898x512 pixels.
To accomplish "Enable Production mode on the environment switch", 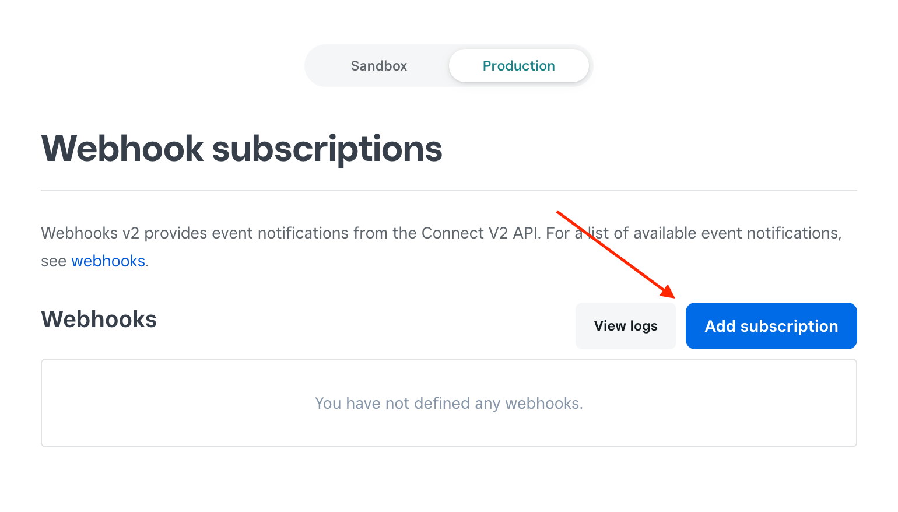I will pyautogui.click(x=518, y=65).
